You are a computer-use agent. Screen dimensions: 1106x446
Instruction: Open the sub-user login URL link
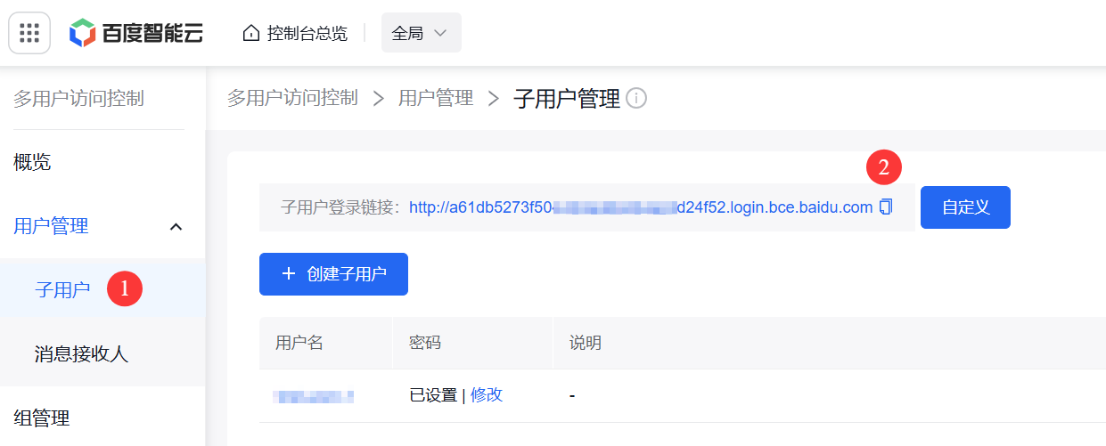[640, 207]
